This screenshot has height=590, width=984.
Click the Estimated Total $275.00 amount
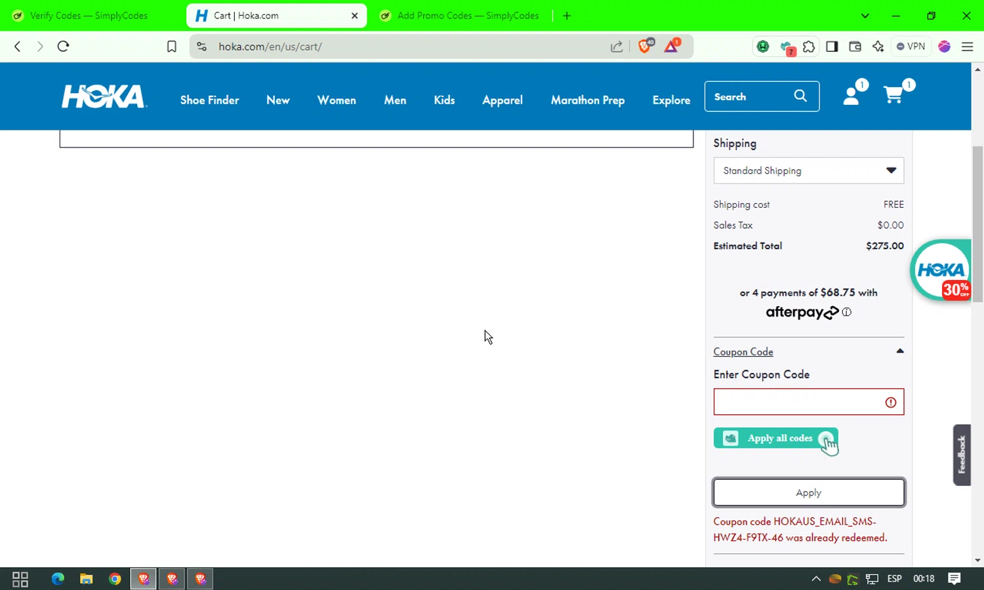(x=885, y=246)
